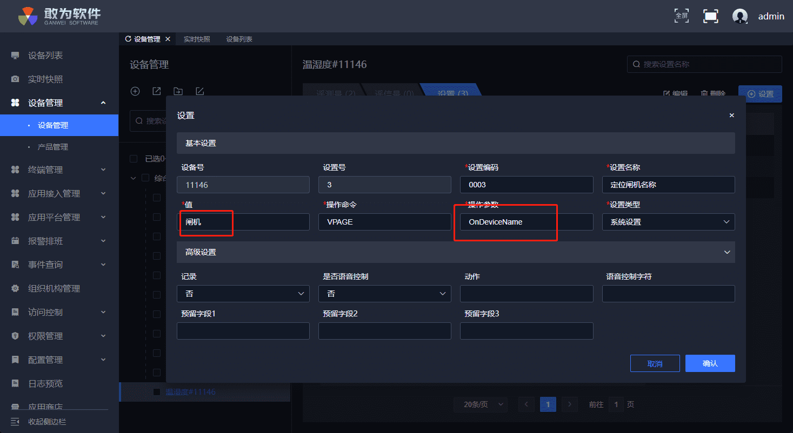Click the edit pencil icon in device toolbar
793x433 pixels.
(199, 91)
